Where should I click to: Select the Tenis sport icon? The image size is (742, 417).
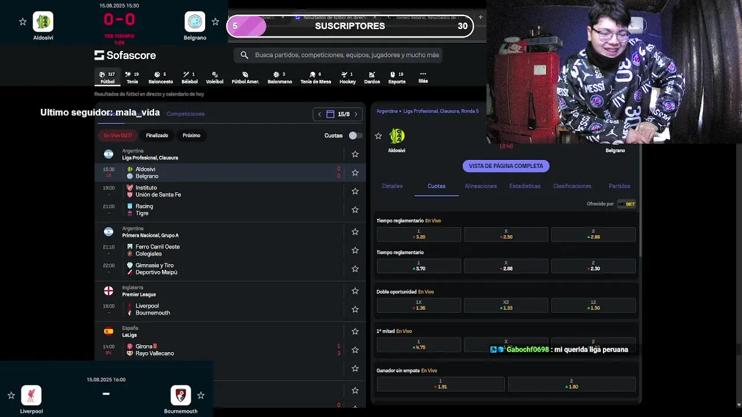coord(132,78)
